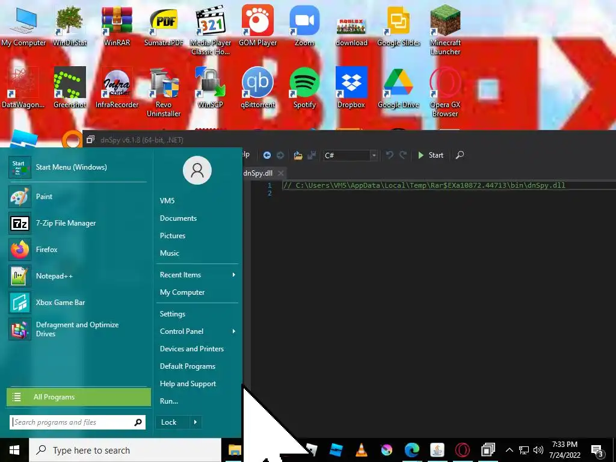This screenshot has width=616, height=462.
Task: Open the Minecraft Launcher desktop icon
Action: coord(445,29)
